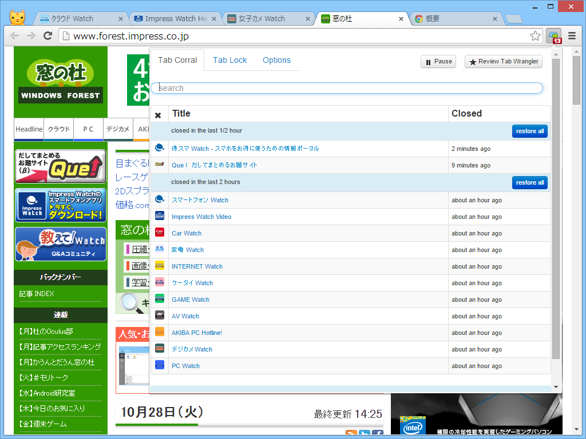586x439 pixels.
Task: Click the popup's scrollbar down arrow
Action: [555, 386]
